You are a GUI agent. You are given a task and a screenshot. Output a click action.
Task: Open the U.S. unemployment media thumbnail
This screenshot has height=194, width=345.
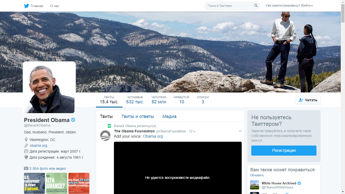click(34, 183)
